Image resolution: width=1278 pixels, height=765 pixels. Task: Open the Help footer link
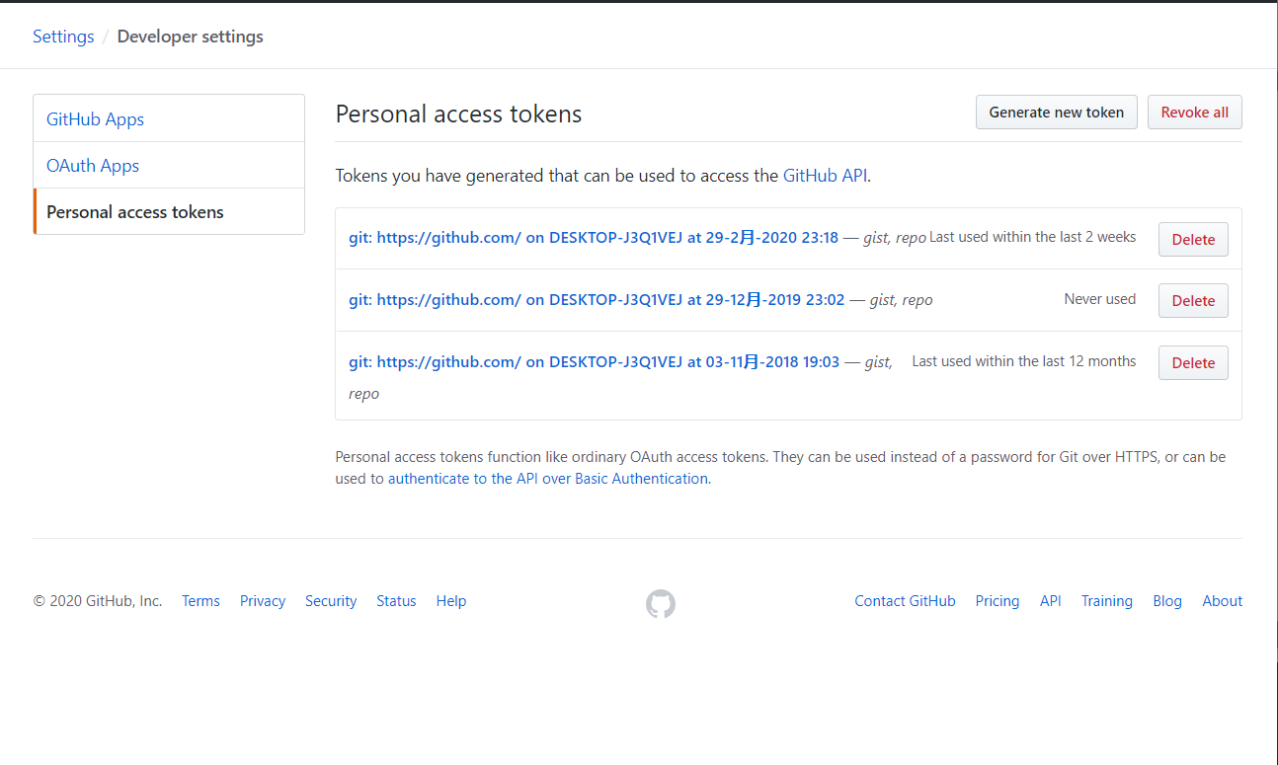[x=451, y=601]
